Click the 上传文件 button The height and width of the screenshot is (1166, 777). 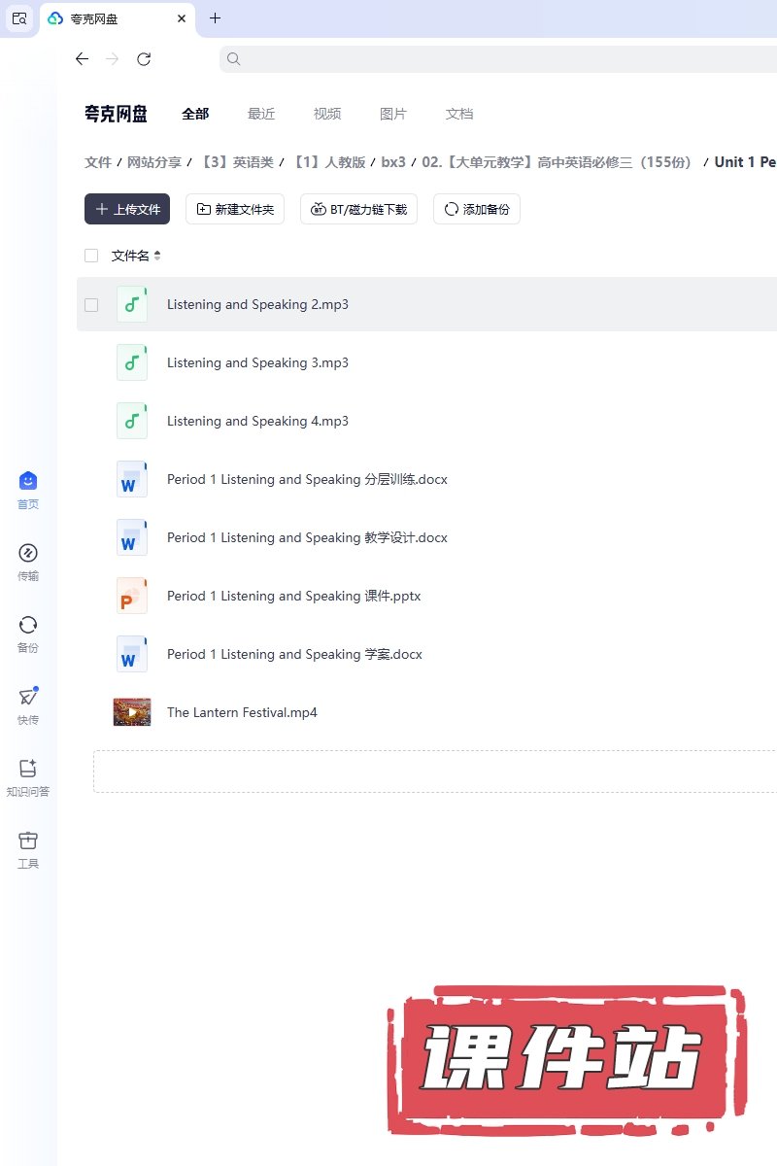(127, 209)
